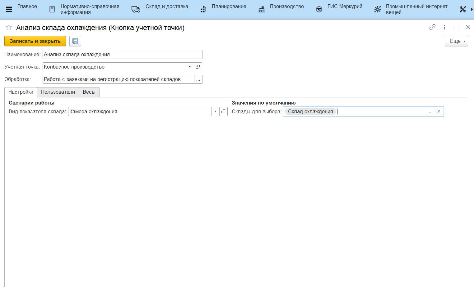The width and height of the screenshot is (474, 290).
Task: Open the three-dot vertical options menu
Action: (444, 27)
